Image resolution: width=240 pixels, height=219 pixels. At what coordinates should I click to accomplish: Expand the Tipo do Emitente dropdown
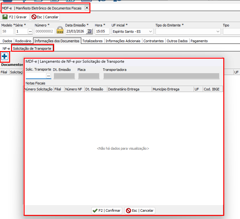218,31
